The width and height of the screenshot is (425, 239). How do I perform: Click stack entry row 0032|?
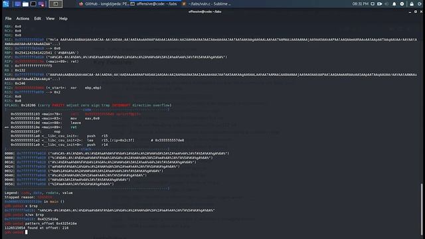(x=84, y=171)
